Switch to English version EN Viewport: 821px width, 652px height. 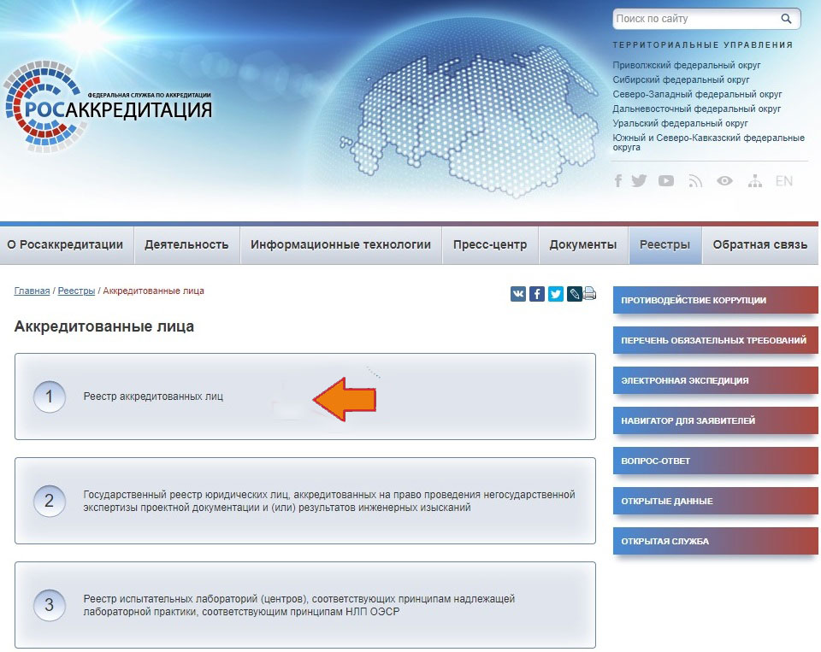[784, 181]
